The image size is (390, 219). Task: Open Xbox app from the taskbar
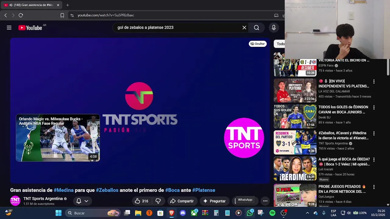click(x=194, y=213)
